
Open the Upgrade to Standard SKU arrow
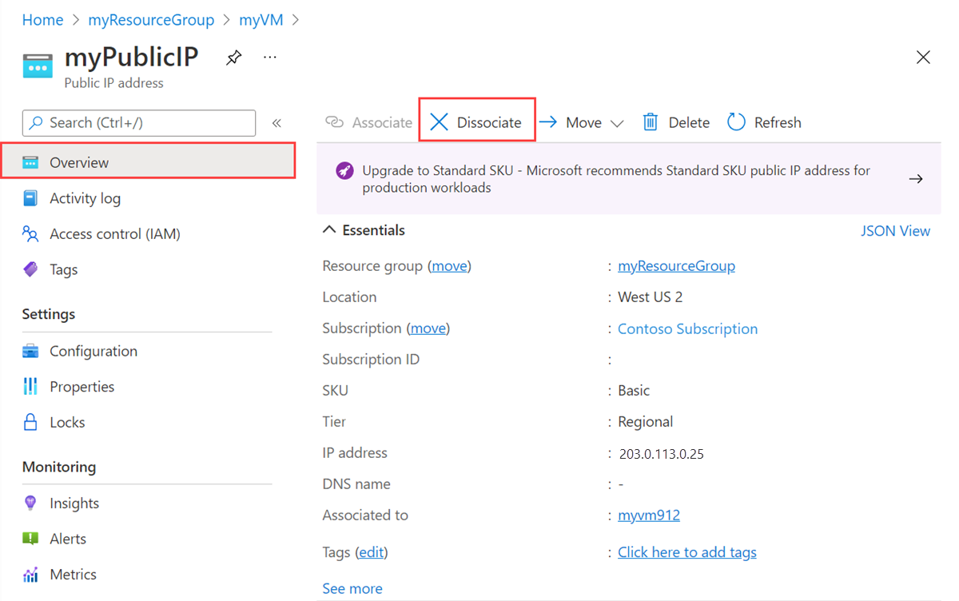[916, 179]
